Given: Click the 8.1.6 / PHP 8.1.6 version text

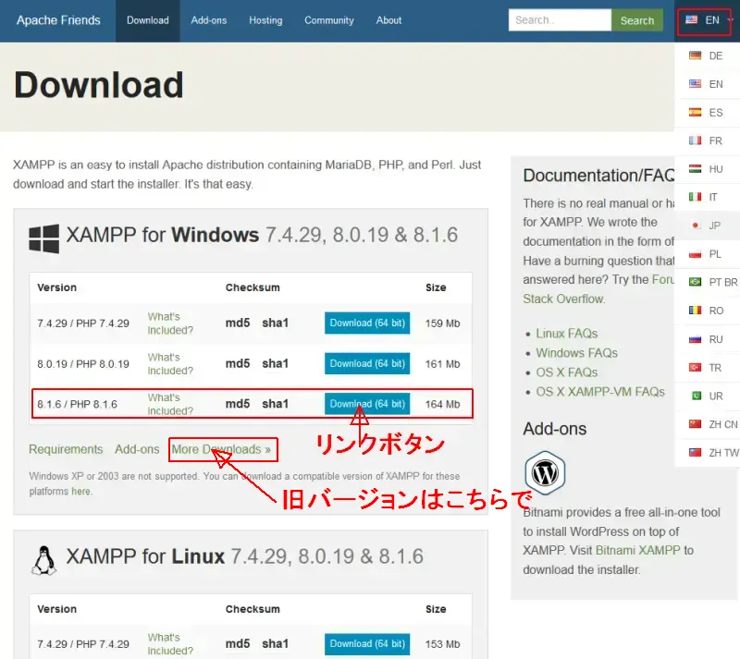Looking at the screenshot, I should 77,404.
